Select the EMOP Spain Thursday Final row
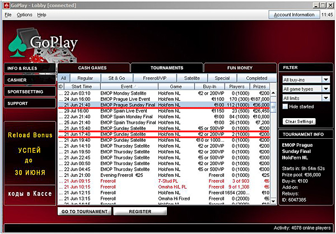 164,123
